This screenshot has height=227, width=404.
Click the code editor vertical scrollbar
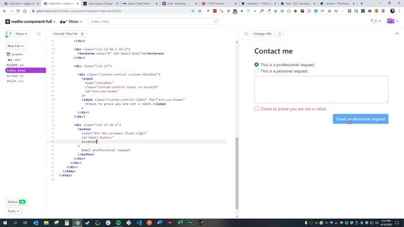point(237,173)
